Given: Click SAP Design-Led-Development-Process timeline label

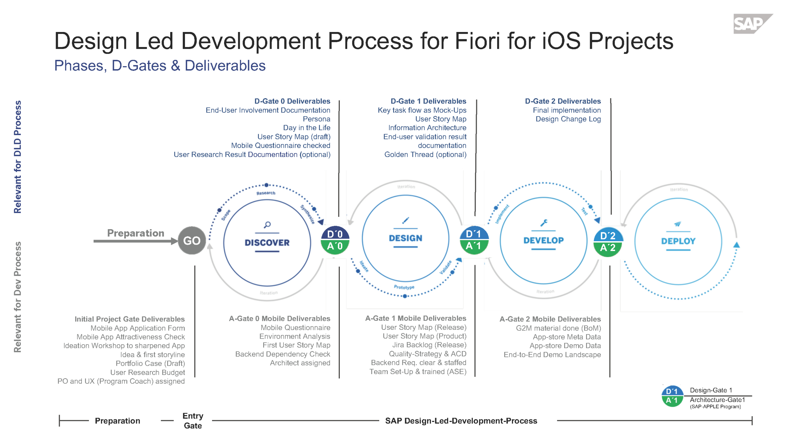Looking at the screenshot, I should [x=461, y=421].
